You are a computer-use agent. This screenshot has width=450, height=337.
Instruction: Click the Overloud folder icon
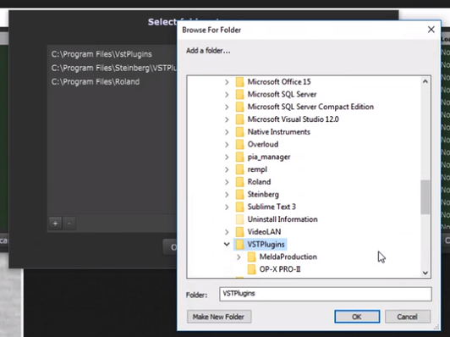(239, 144)
